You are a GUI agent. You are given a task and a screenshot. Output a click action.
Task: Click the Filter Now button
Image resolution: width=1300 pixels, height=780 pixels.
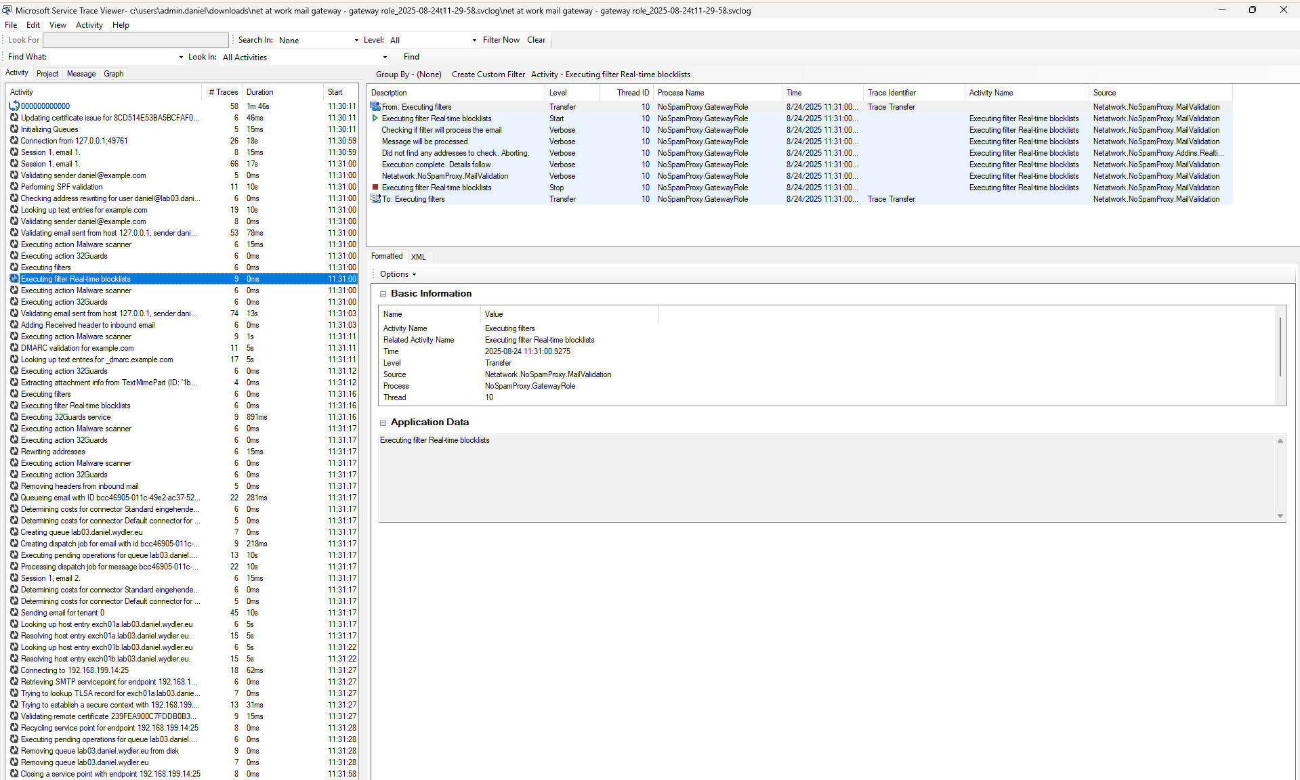click(501, 40)
